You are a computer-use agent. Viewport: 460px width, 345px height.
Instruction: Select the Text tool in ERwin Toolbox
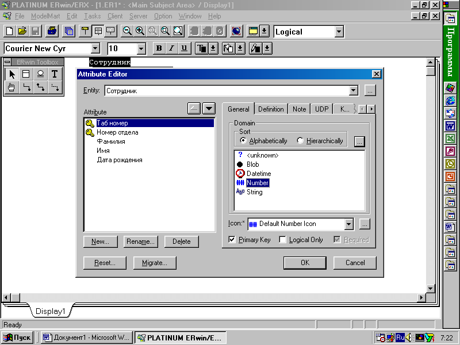pyautogui.click(x=55, y=74)
